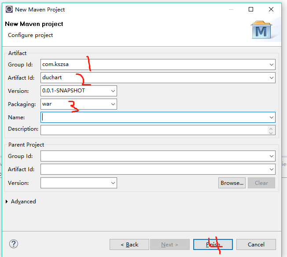Maximize the New Maven Project dialog

tap(251, 9)
